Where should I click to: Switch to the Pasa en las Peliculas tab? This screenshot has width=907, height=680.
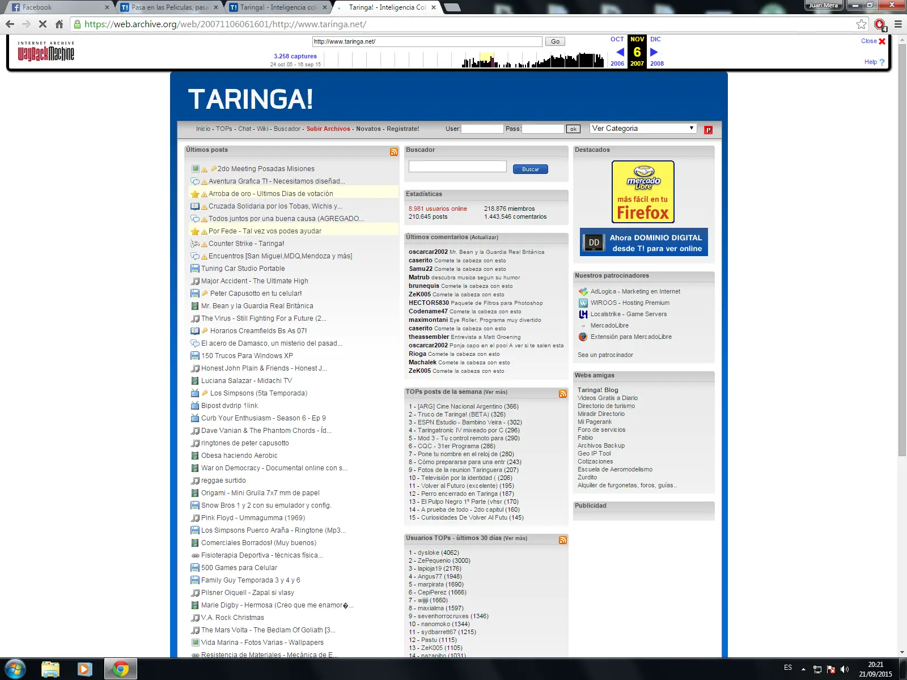click(x=169, y=7)
